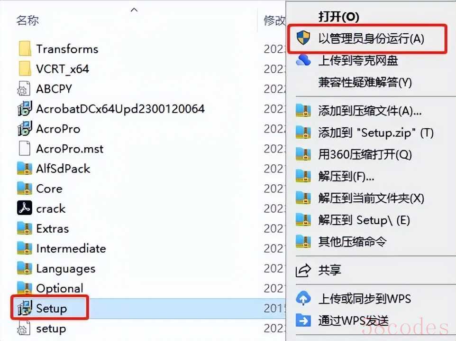Sort by the 名称 column header

[27, 20]
